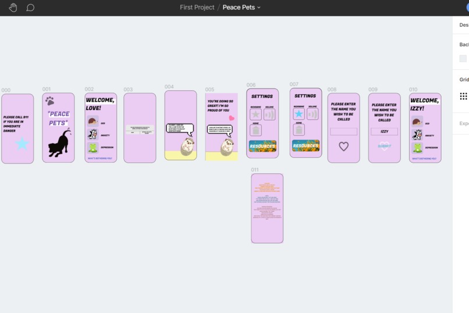Click the frame label 005

coord(209,90)
